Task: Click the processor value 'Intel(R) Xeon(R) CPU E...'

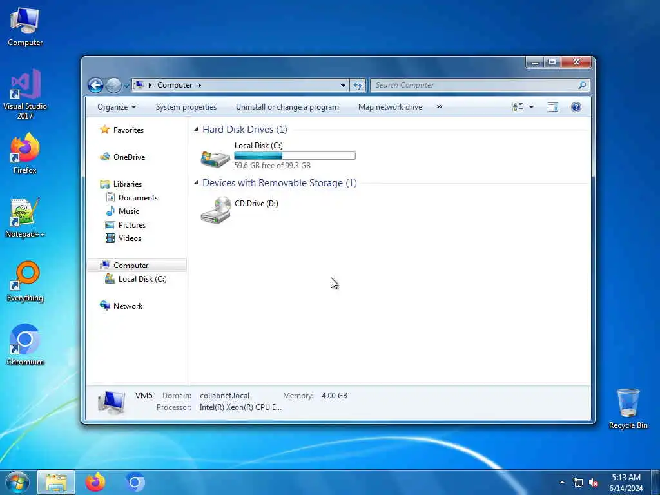Action: click(x=240, y=407)
